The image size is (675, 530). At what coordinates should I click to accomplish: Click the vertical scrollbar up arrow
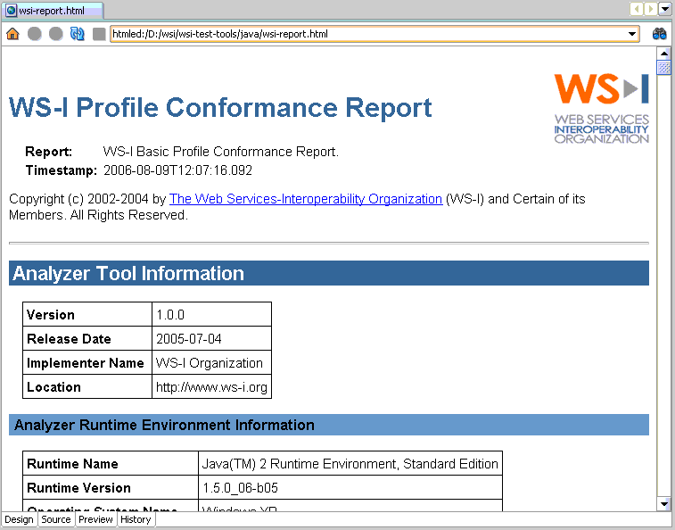(x=663, y=54)
